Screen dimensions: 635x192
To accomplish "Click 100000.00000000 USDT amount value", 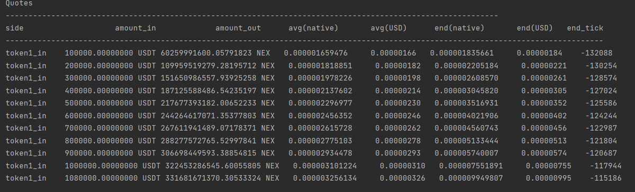I will (111, 53).
